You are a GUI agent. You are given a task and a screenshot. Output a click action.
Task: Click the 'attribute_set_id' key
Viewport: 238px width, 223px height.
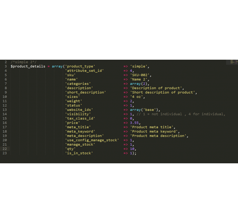tap(84, 71)
